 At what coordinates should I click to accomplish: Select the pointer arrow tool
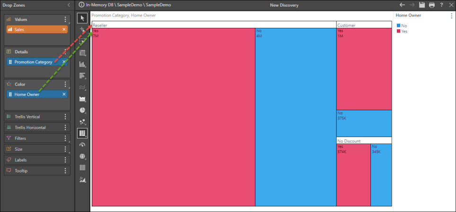pos(83,18)
